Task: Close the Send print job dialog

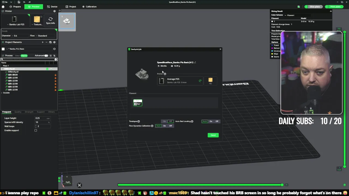Action: pos(220,49)
